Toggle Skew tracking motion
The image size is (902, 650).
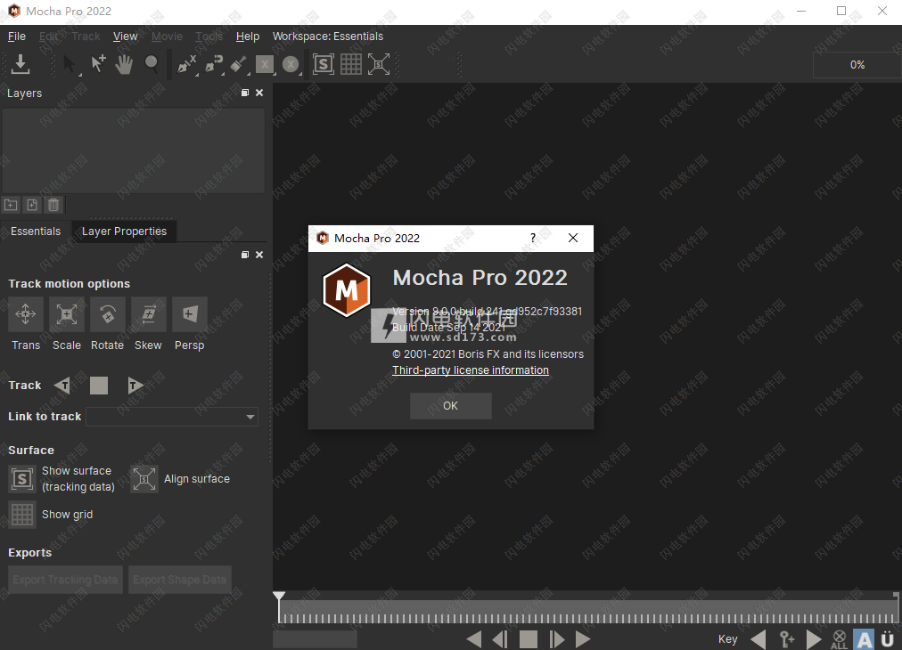point(149,314)
